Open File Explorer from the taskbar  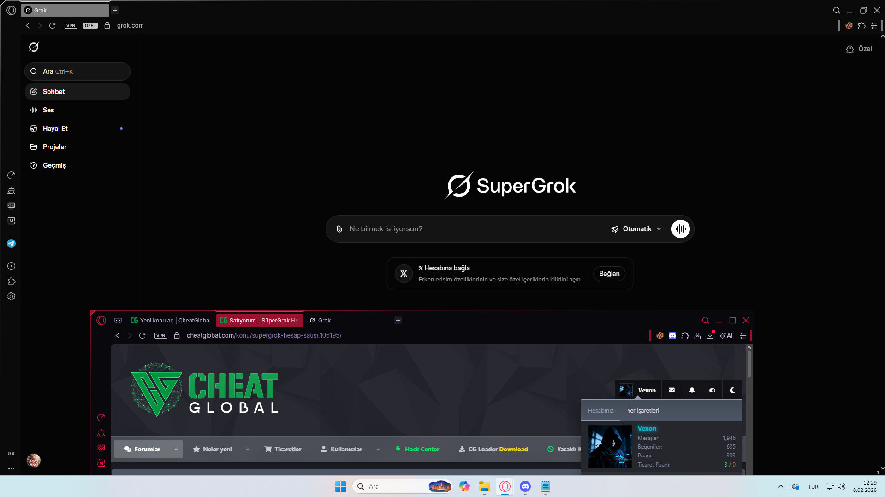[484, 486]
